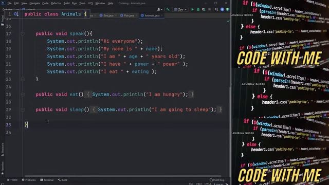
Task: Open the Code menu
Action: (x=45, y=3)
